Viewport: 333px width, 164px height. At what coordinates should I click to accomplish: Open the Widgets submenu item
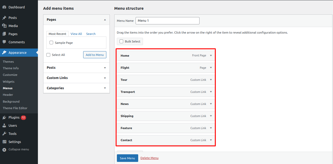pos(9,82)
